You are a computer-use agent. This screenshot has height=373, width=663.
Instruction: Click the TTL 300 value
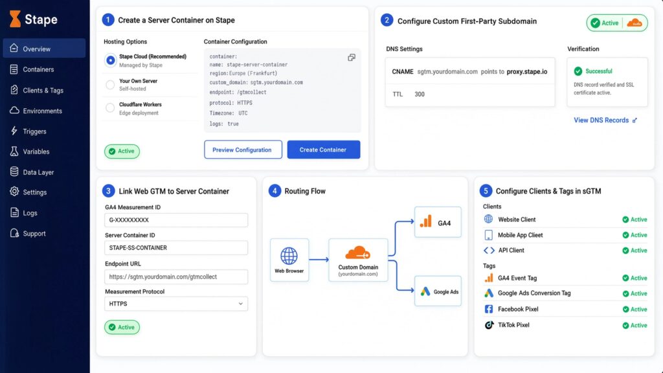click(x=419, y=95)
